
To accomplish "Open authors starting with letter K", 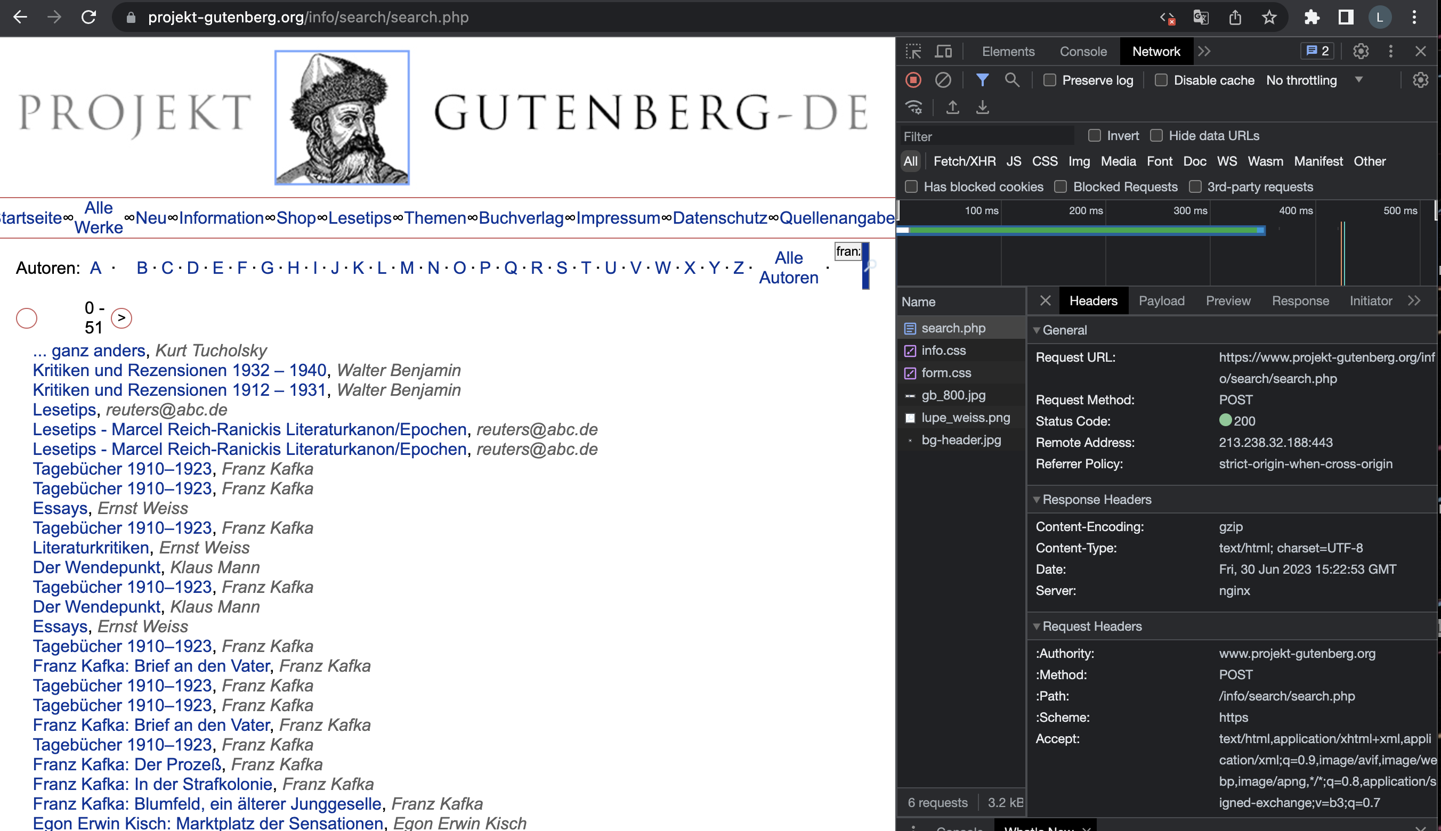I will 358,267.
